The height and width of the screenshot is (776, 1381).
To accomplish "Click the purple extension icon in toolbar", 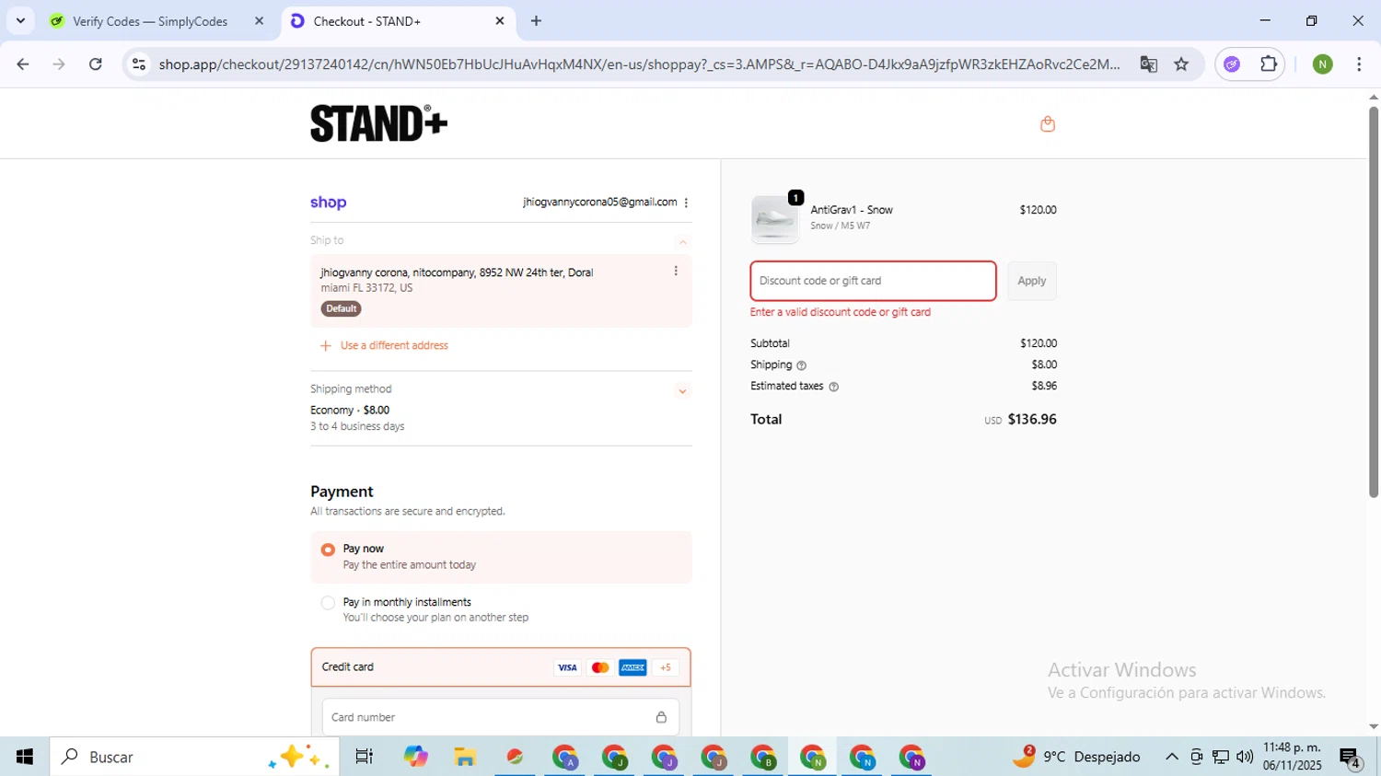I will click(1232, 64).
